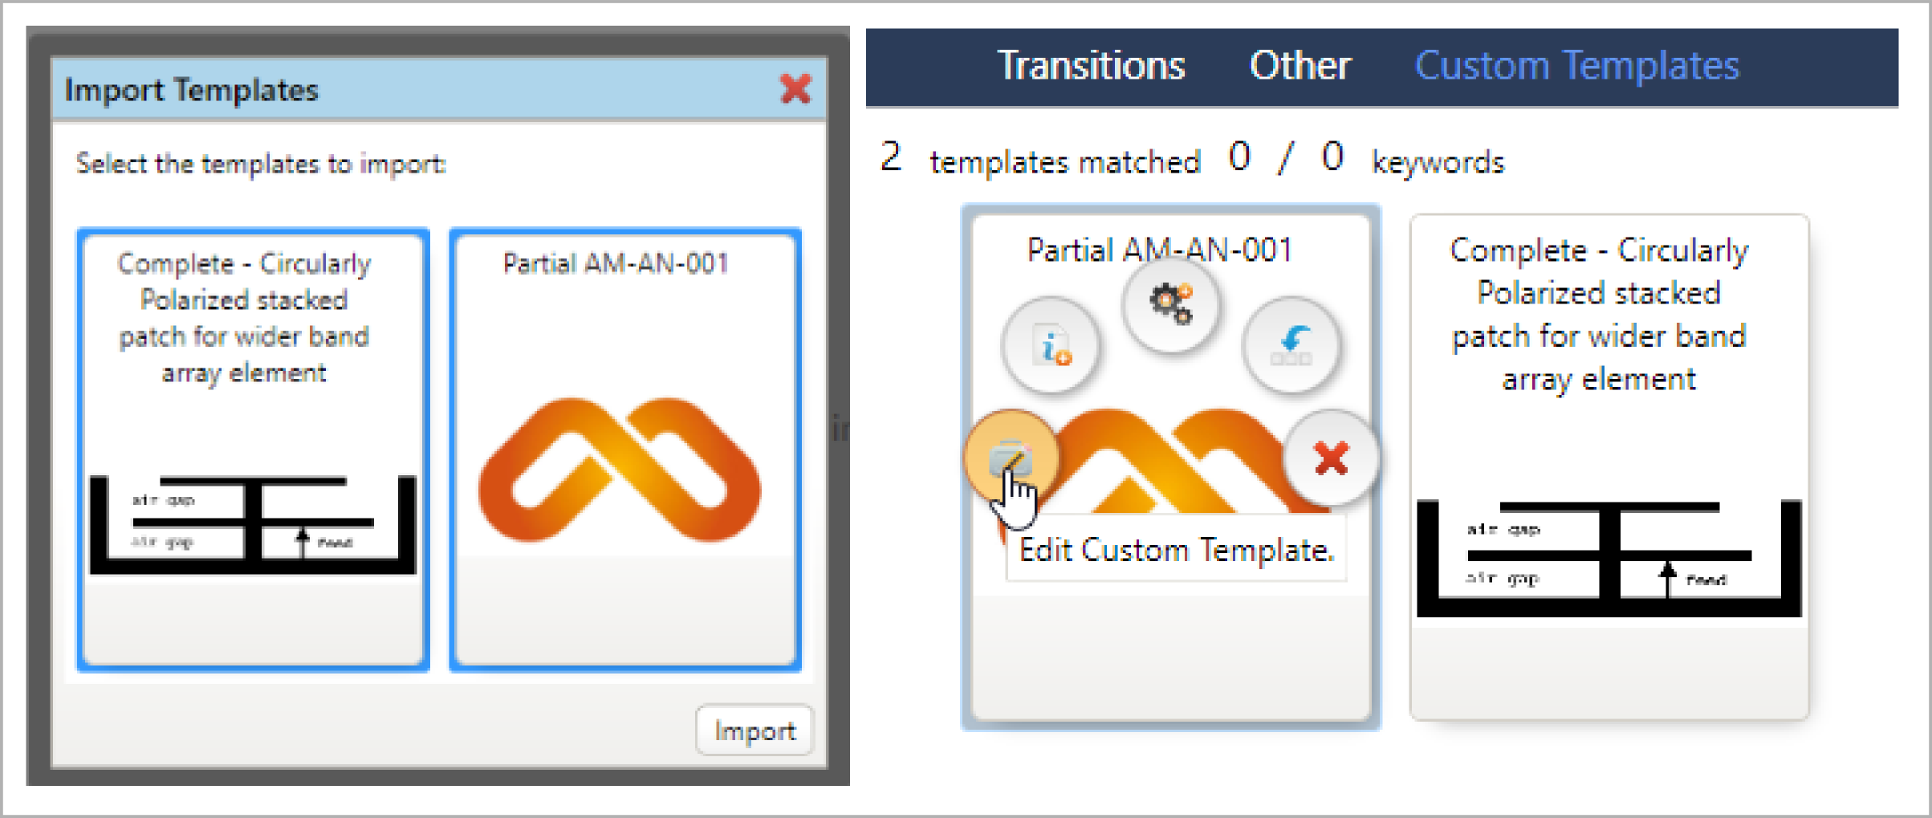Click the Import button

click(x=754, y=731)
